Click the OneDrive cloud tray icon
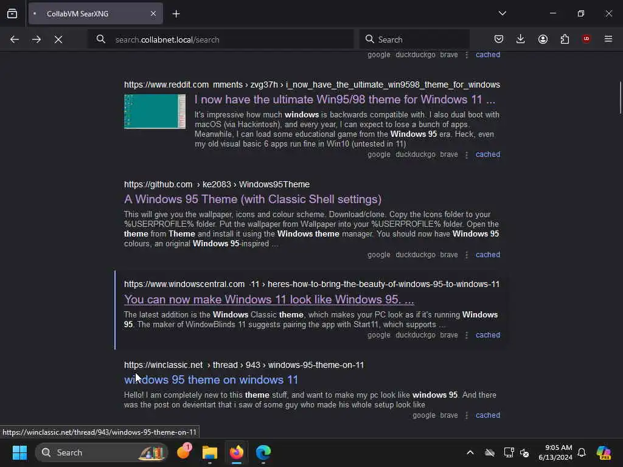This screenshot has height=467, width=623. (x=490, y=452)
